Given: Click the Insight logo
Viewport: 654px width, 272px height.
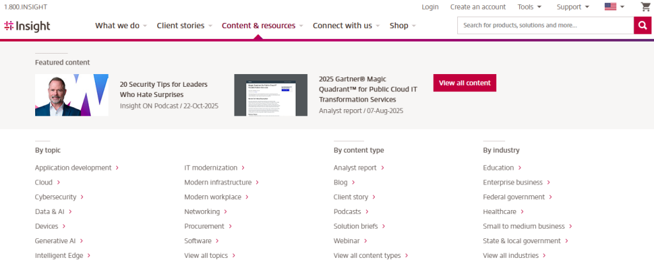Looking at the screenshot, I should pyautogui.click(x=27, y=26).
